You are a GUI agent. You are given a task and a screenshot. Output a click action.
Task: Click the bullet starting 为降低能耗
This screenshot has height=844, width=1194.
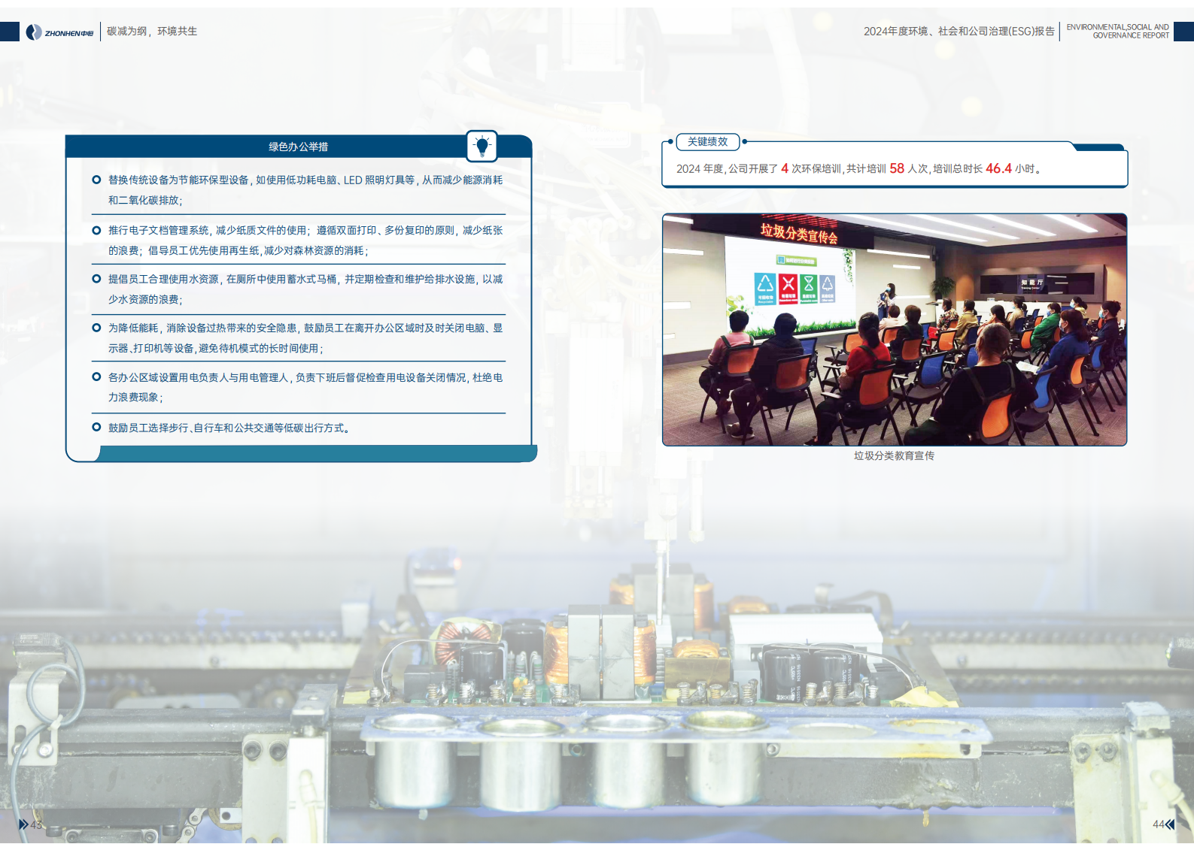coord(305,338)
